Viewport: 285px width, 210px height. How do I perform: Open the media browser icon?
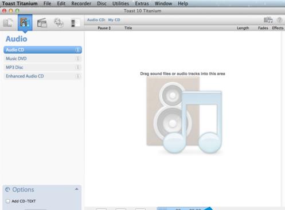pyautogui.click(x=268, y=20)
